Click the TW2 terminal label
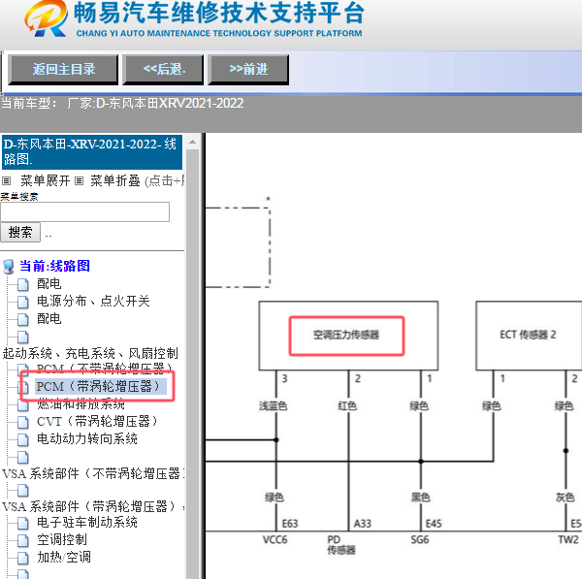The height and width of the screenshot is (579, 582). click(x=568, y=539)
